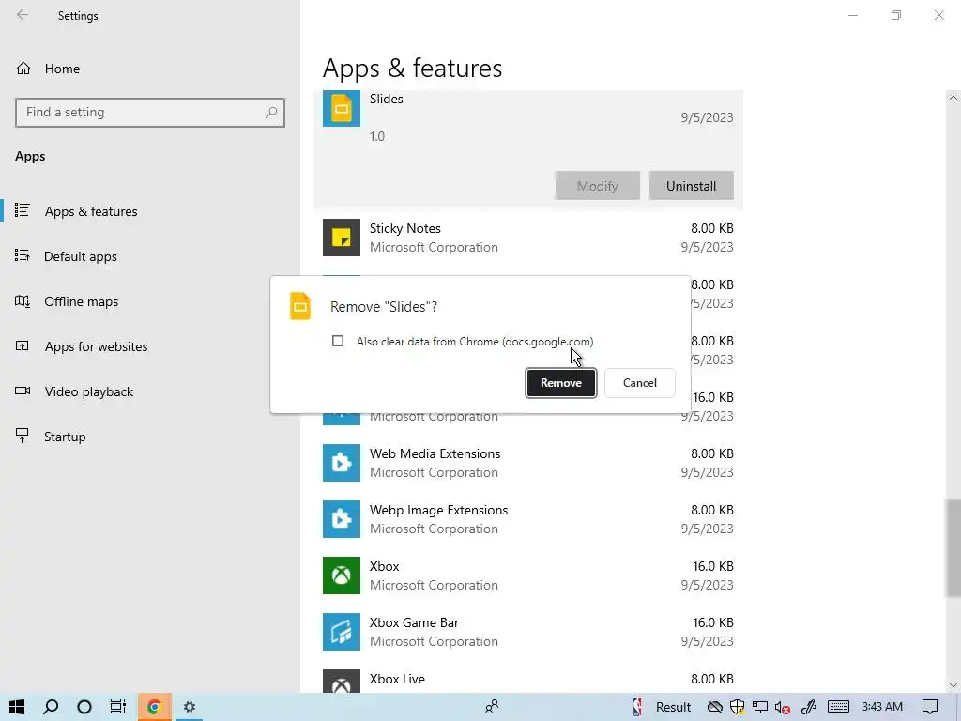
Task: Click the app list scrollbar thumb
Action: tap(953, 547)
